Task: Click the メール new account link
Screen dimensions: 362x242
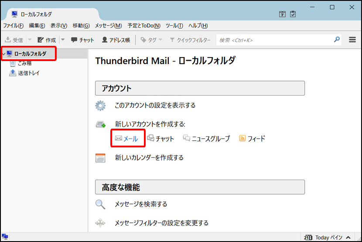Action: [x=126, y=139]
